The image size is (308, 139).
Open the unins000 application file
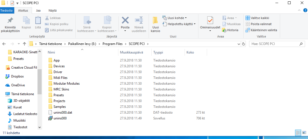click(60, 118)
